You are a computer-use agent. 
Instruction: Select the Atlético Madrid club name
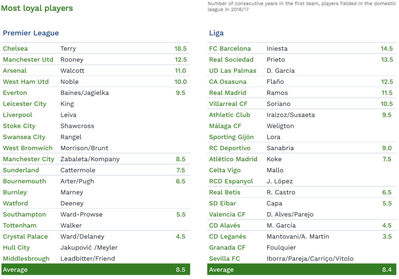click(233, 159)
